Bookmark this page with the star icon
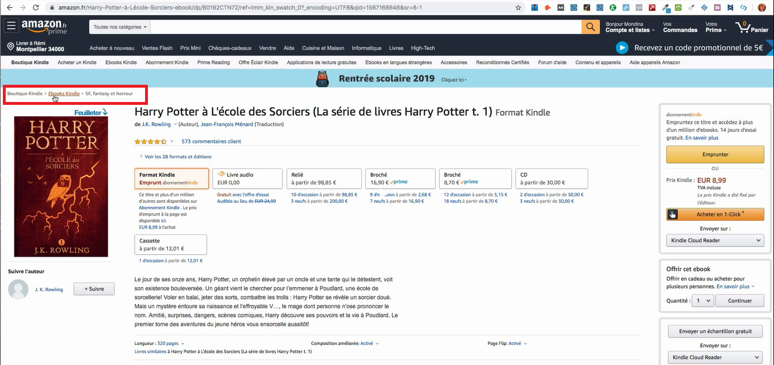The height and width of the screenshot is (365, 774). 518,7
